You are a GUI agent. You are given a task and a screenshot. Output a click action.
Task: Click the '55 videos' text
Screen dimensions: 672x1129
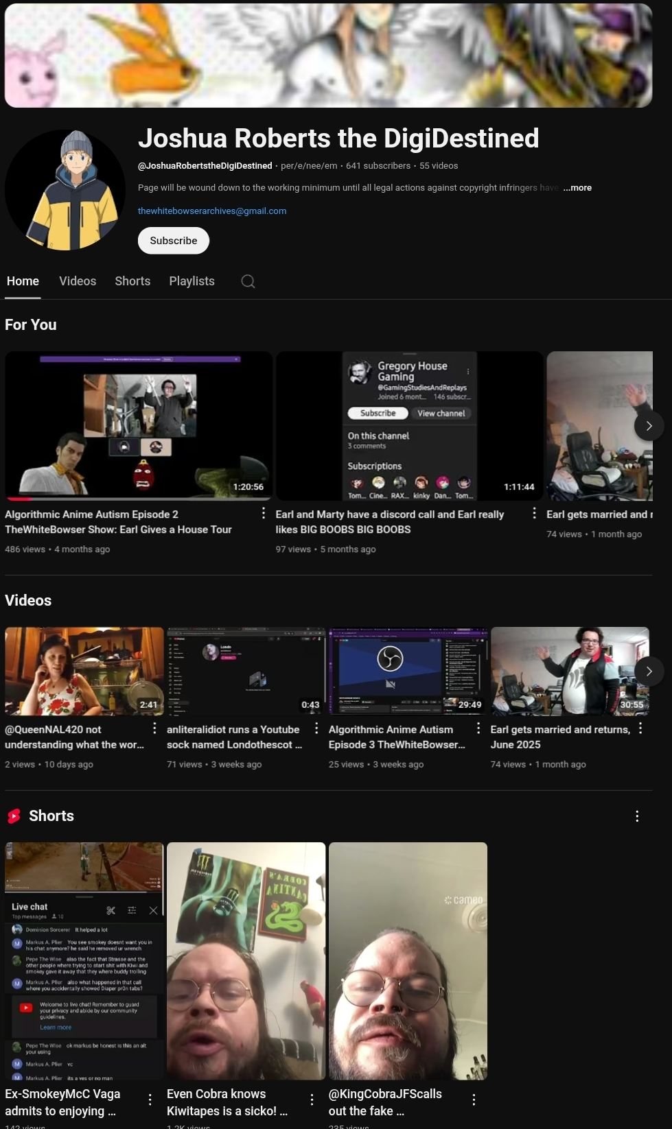click(439, 166)
